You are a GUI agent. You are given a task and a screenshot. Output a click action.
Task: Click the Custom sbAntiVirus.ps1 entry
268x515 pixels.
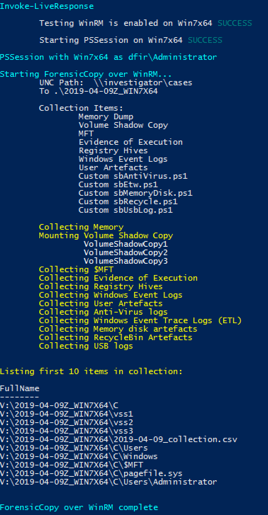point(133,176)
